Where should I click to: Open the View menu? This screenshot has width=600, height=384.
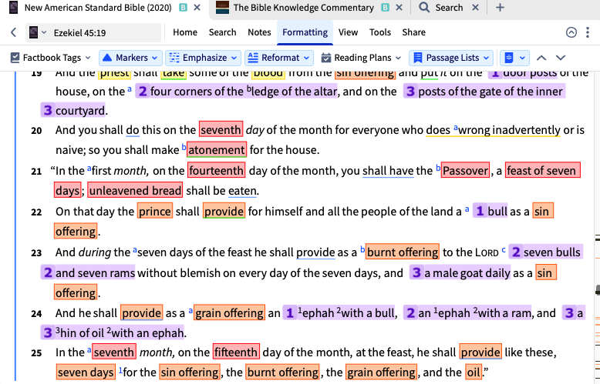pos(348,32)
